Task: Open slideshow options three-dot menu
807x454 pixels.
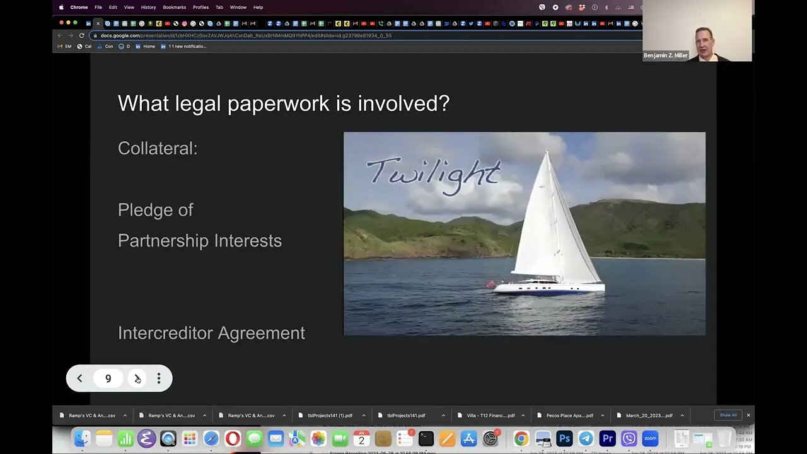Action: pyautogui.click(x=159, y=378)
